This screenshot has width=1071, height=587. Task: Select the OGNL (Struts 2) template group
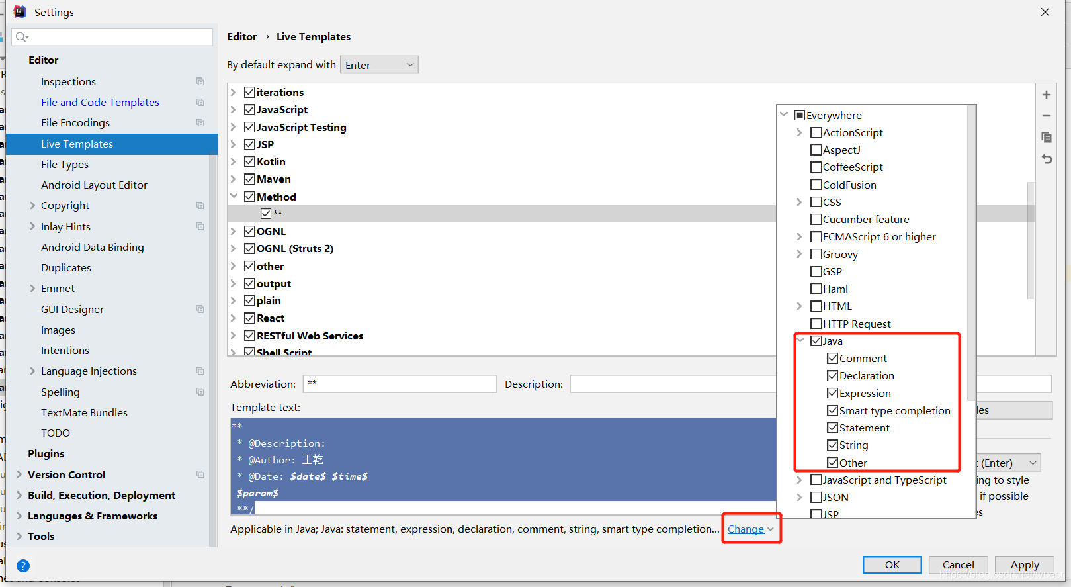click(295, 248)
